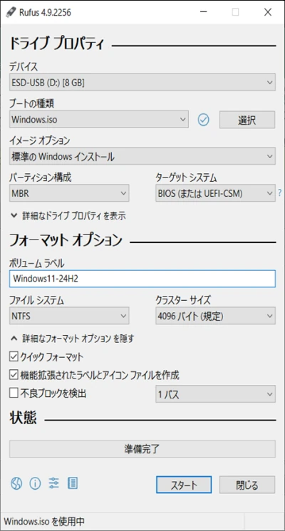Image resolution: width=285 pixels, height=531 pixels.
Task: Close the Rufus window with X
Action: click(x=268, y=13)
